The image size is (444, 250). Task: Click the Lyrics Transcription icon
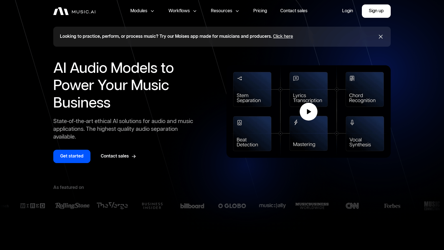(x=296, y=78)
